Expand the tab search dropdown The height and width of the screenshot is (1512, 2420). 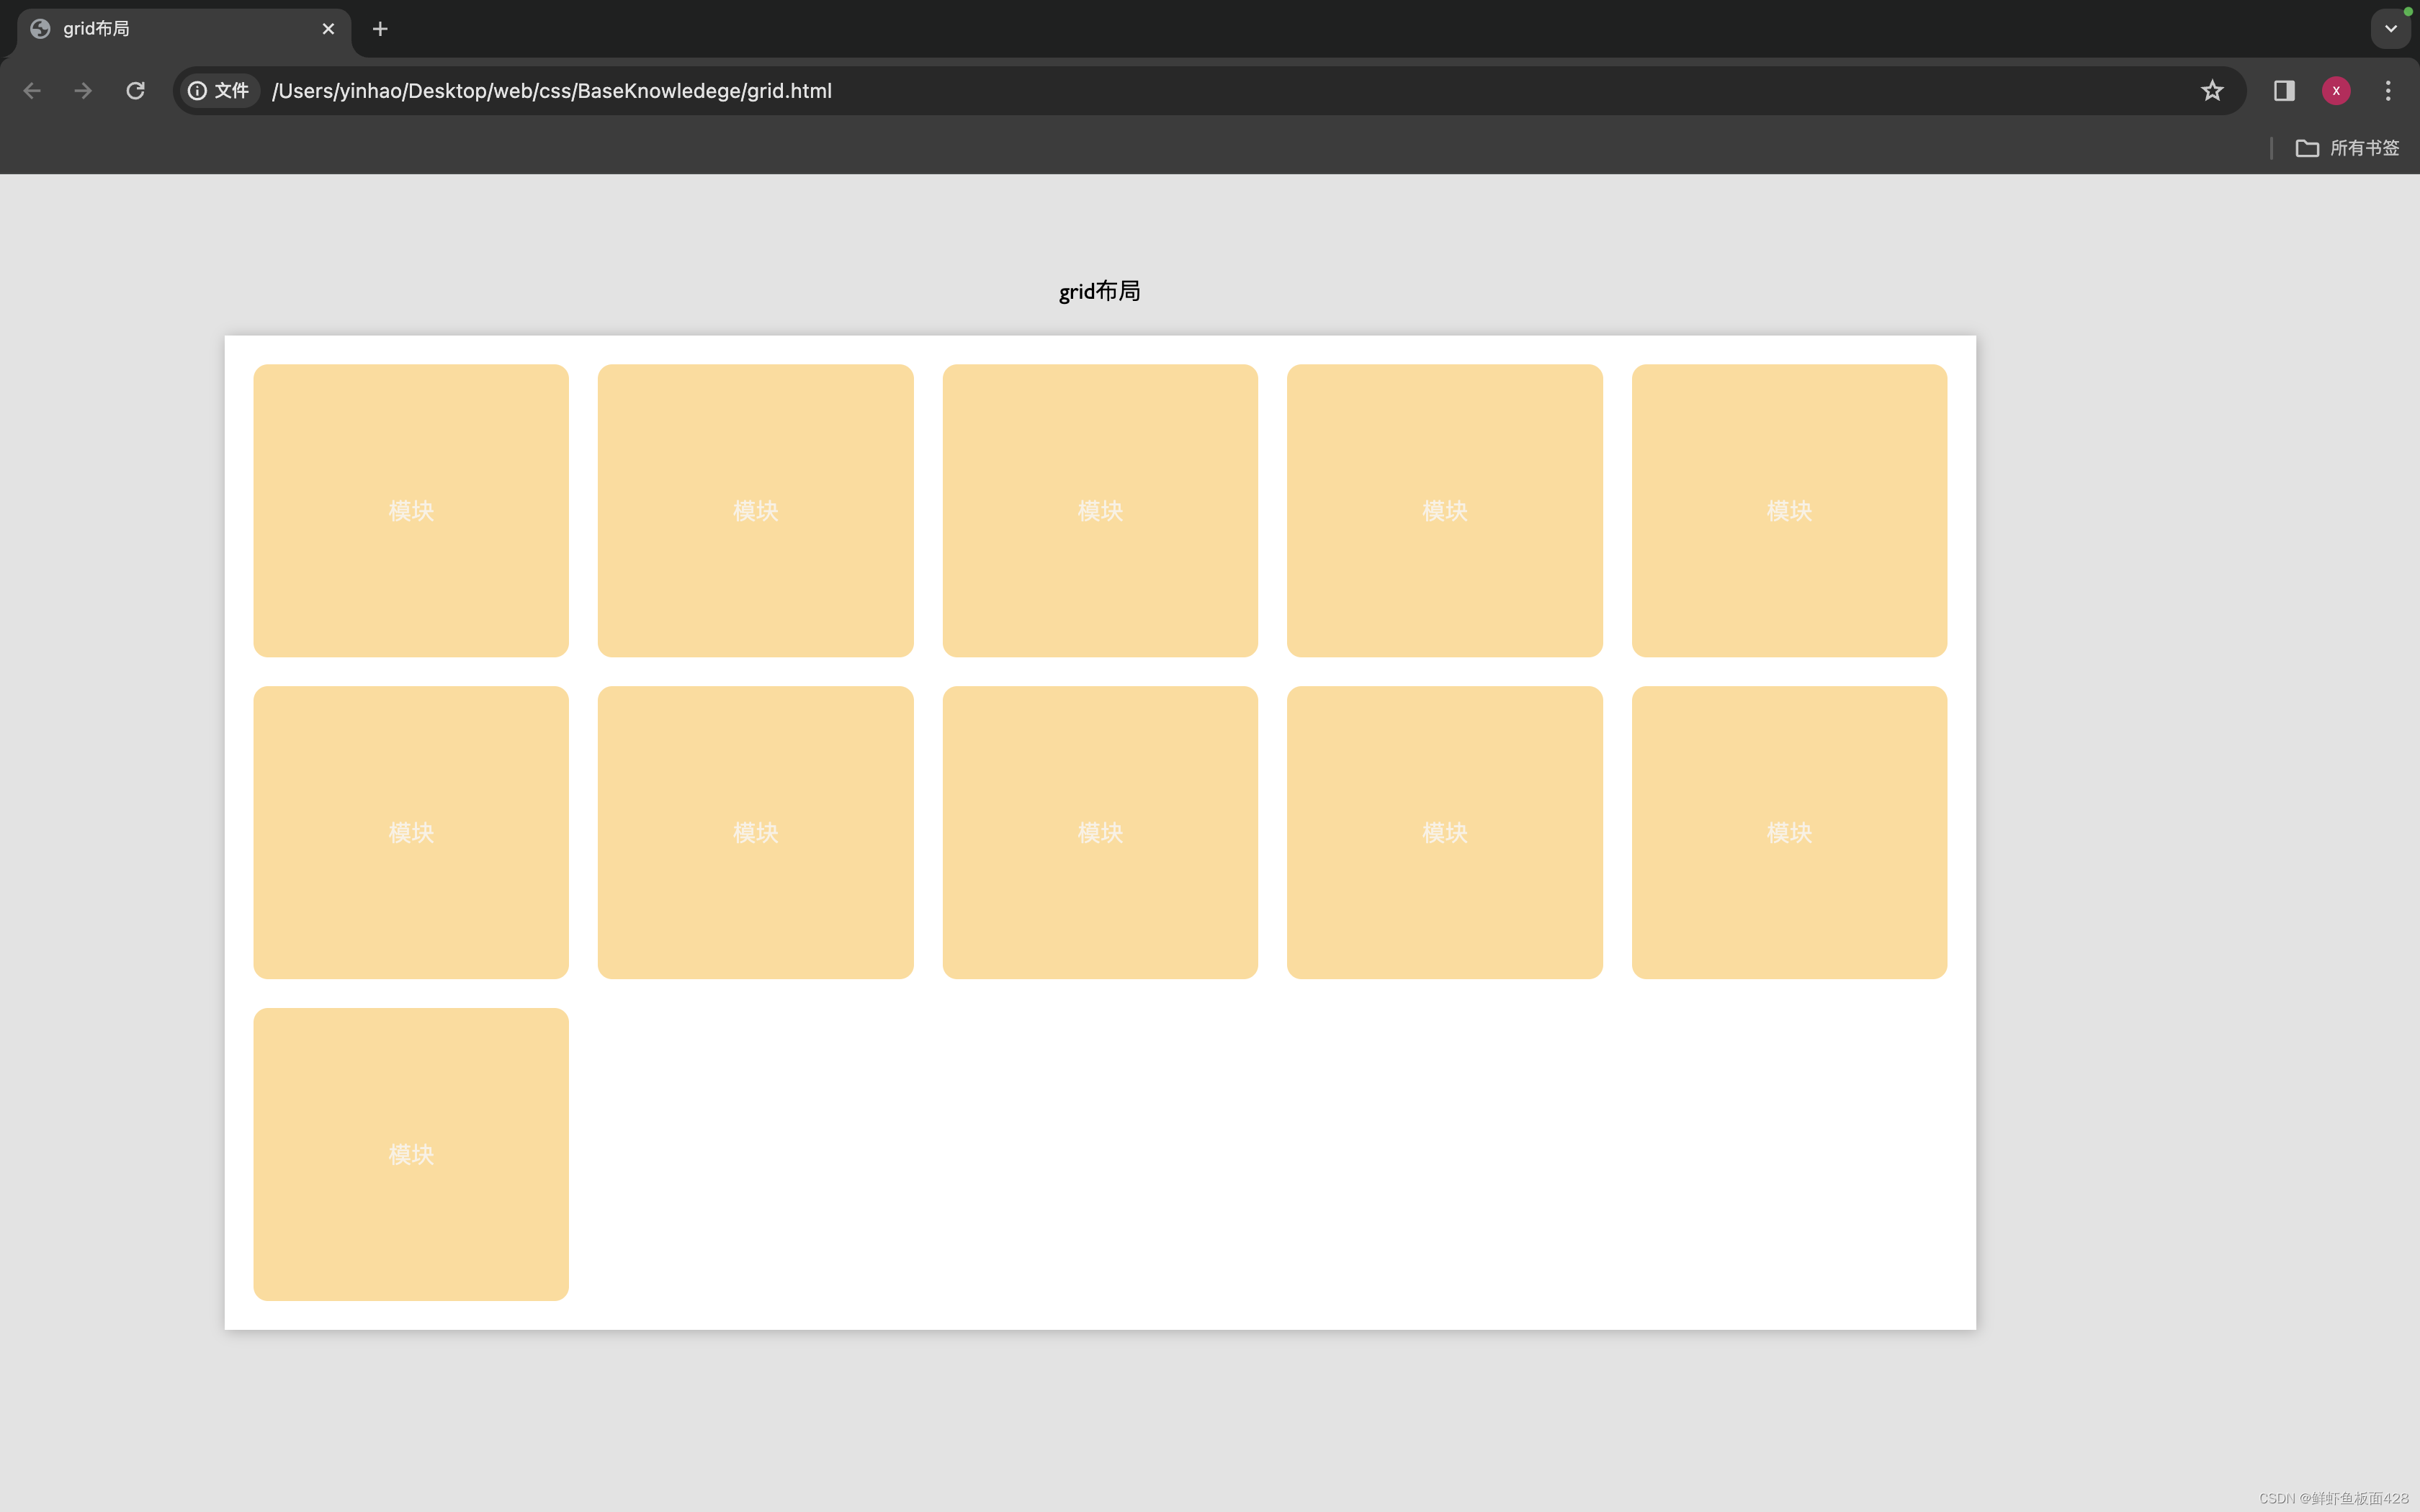[x=2390, y=29]
